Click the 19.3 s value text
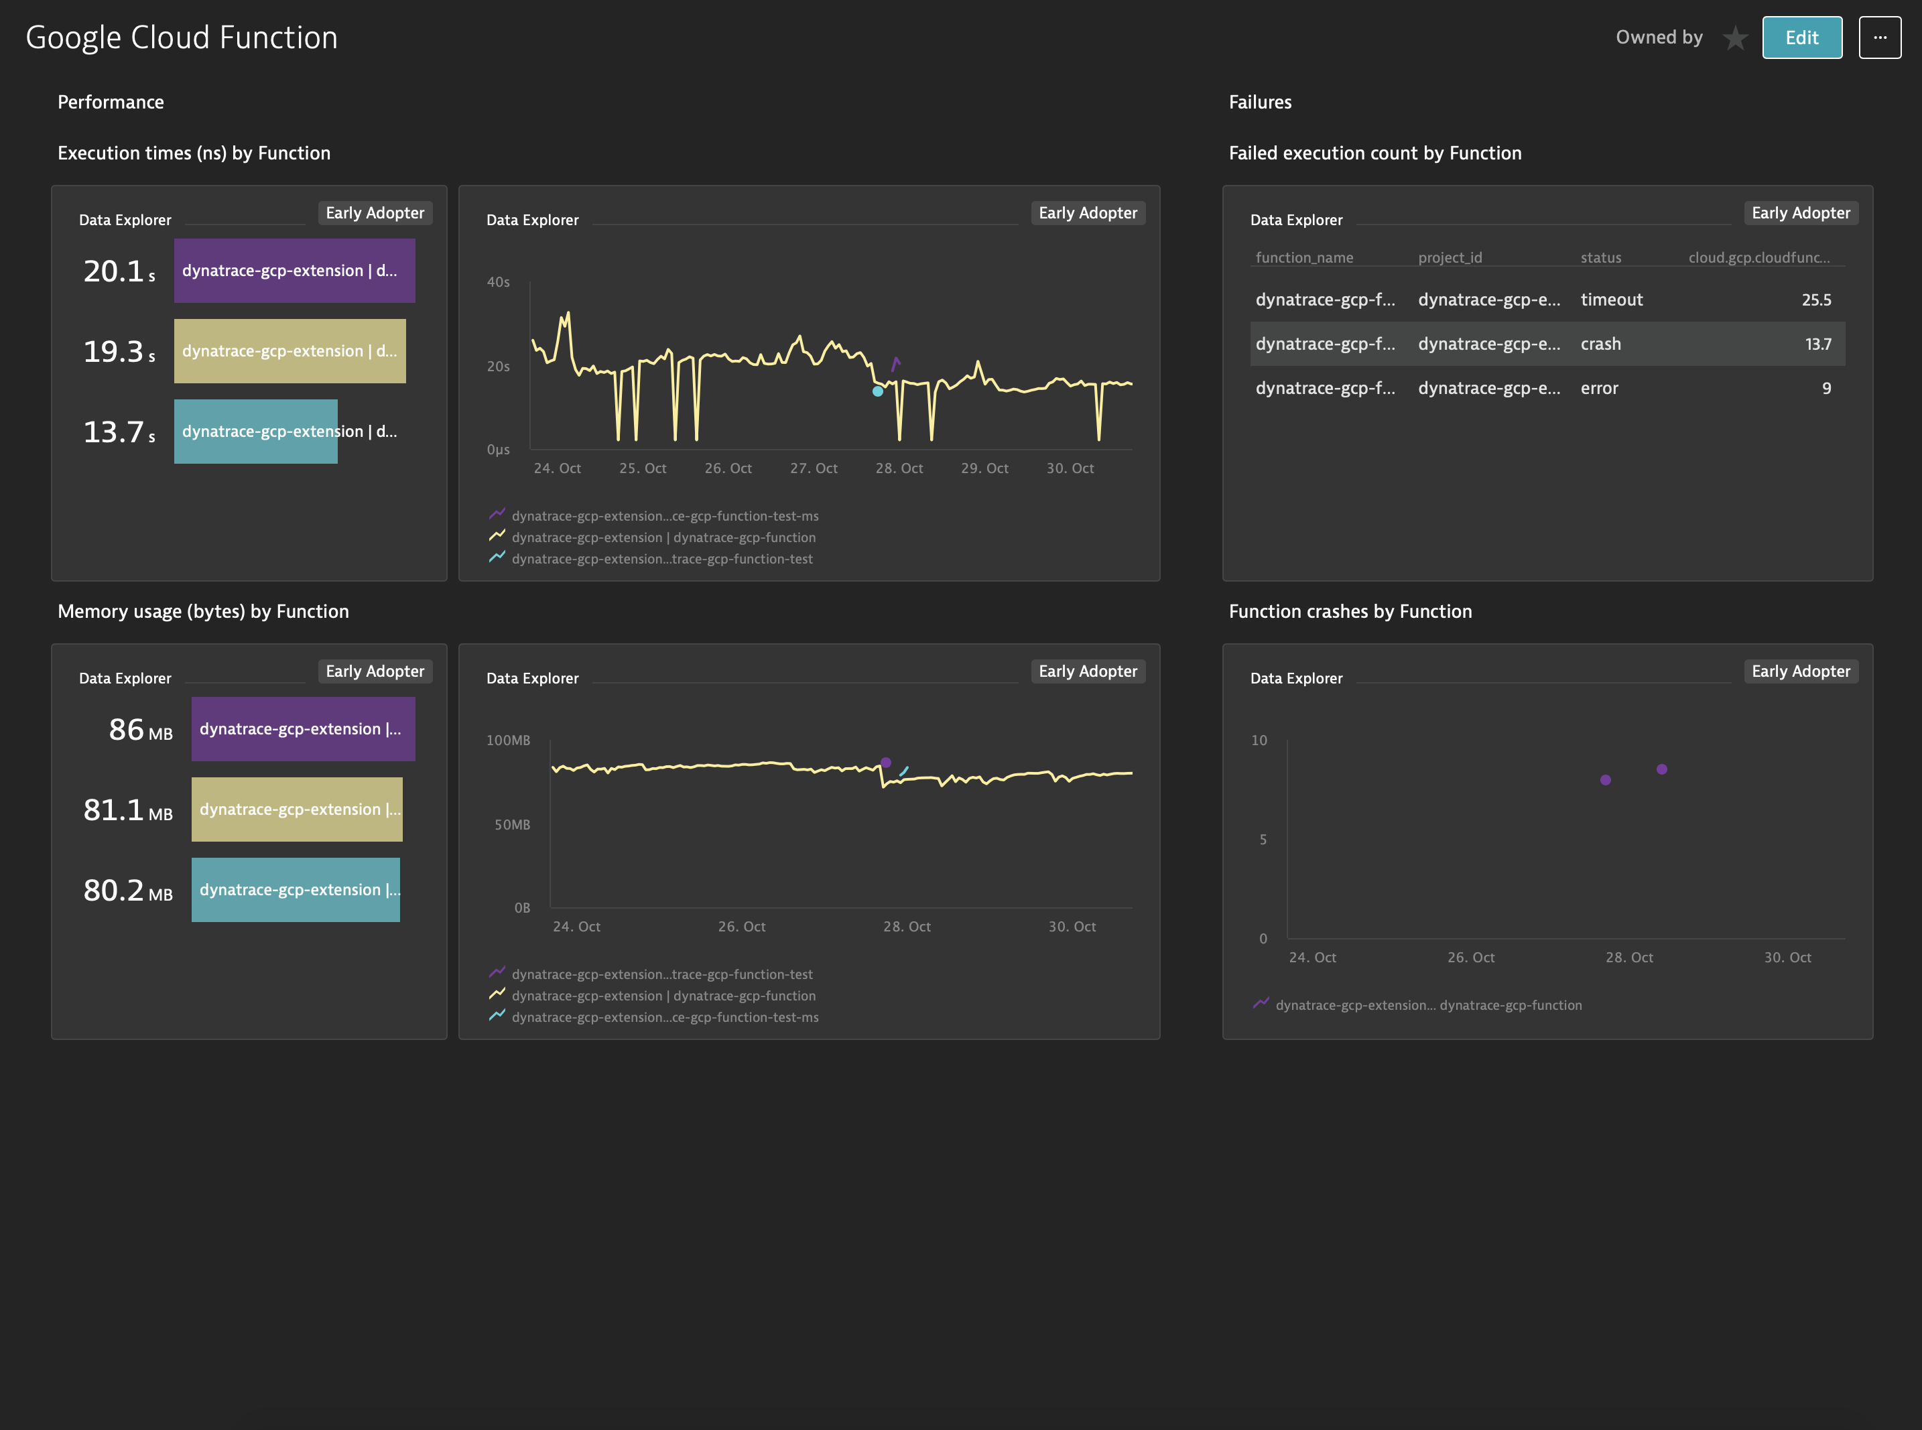The height and width of the screenshot is (1430, 1922). pyautogui.click(x=119, y=351)
